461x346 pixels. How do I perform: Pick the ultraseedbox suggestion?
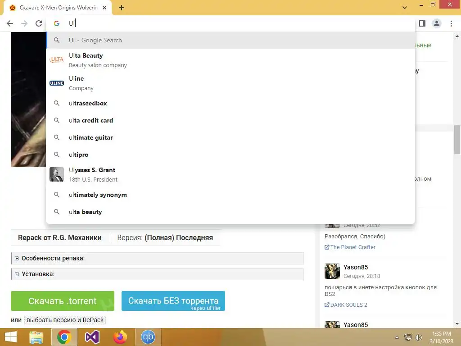[230, 103]
